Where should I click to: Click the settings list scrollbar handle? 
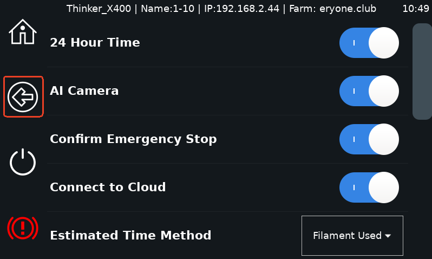[x=422, y=72]
